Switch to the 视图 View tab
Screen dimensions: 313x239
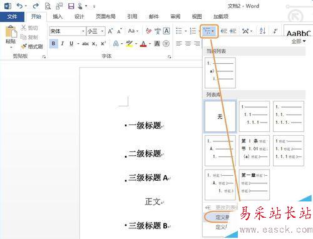[x=197, y=16]
